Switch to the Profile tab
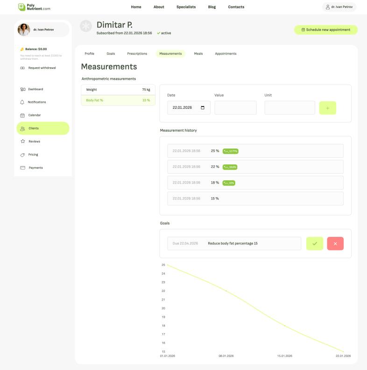Image resolution: width=367 pixels, height=370 pixels. tap(89, 54)
